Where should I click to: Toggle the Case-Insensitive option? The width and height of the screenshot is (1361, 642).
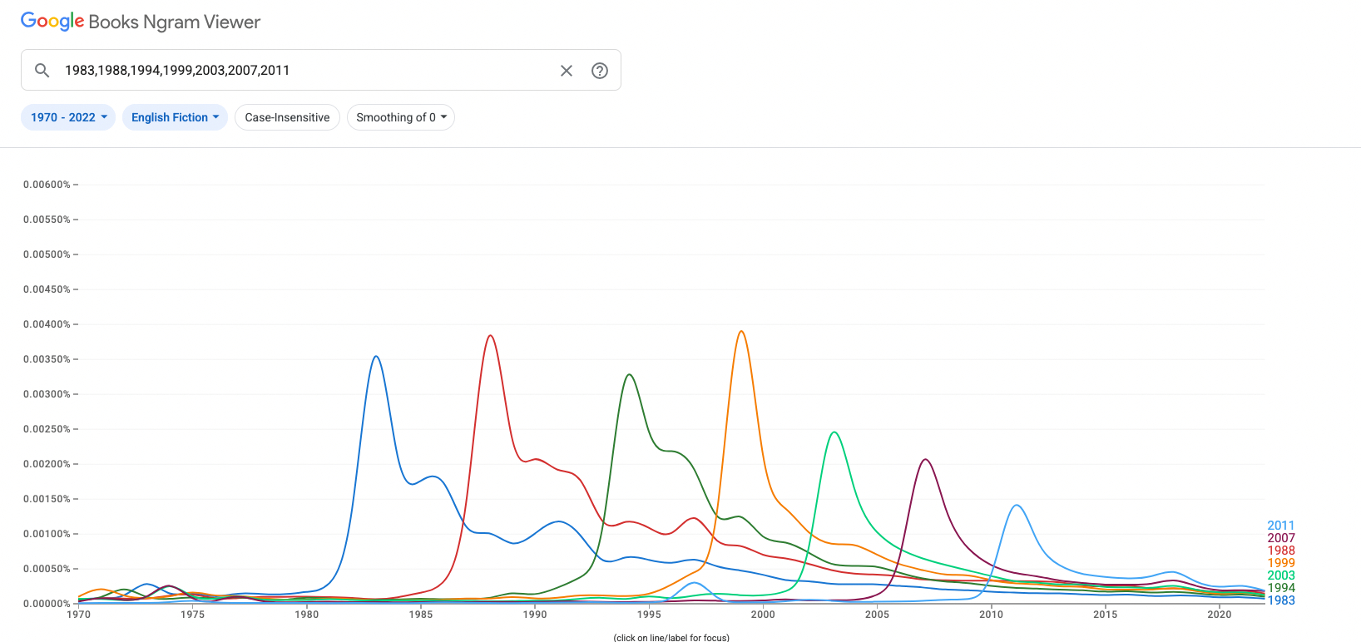click(x=287, y=117)
